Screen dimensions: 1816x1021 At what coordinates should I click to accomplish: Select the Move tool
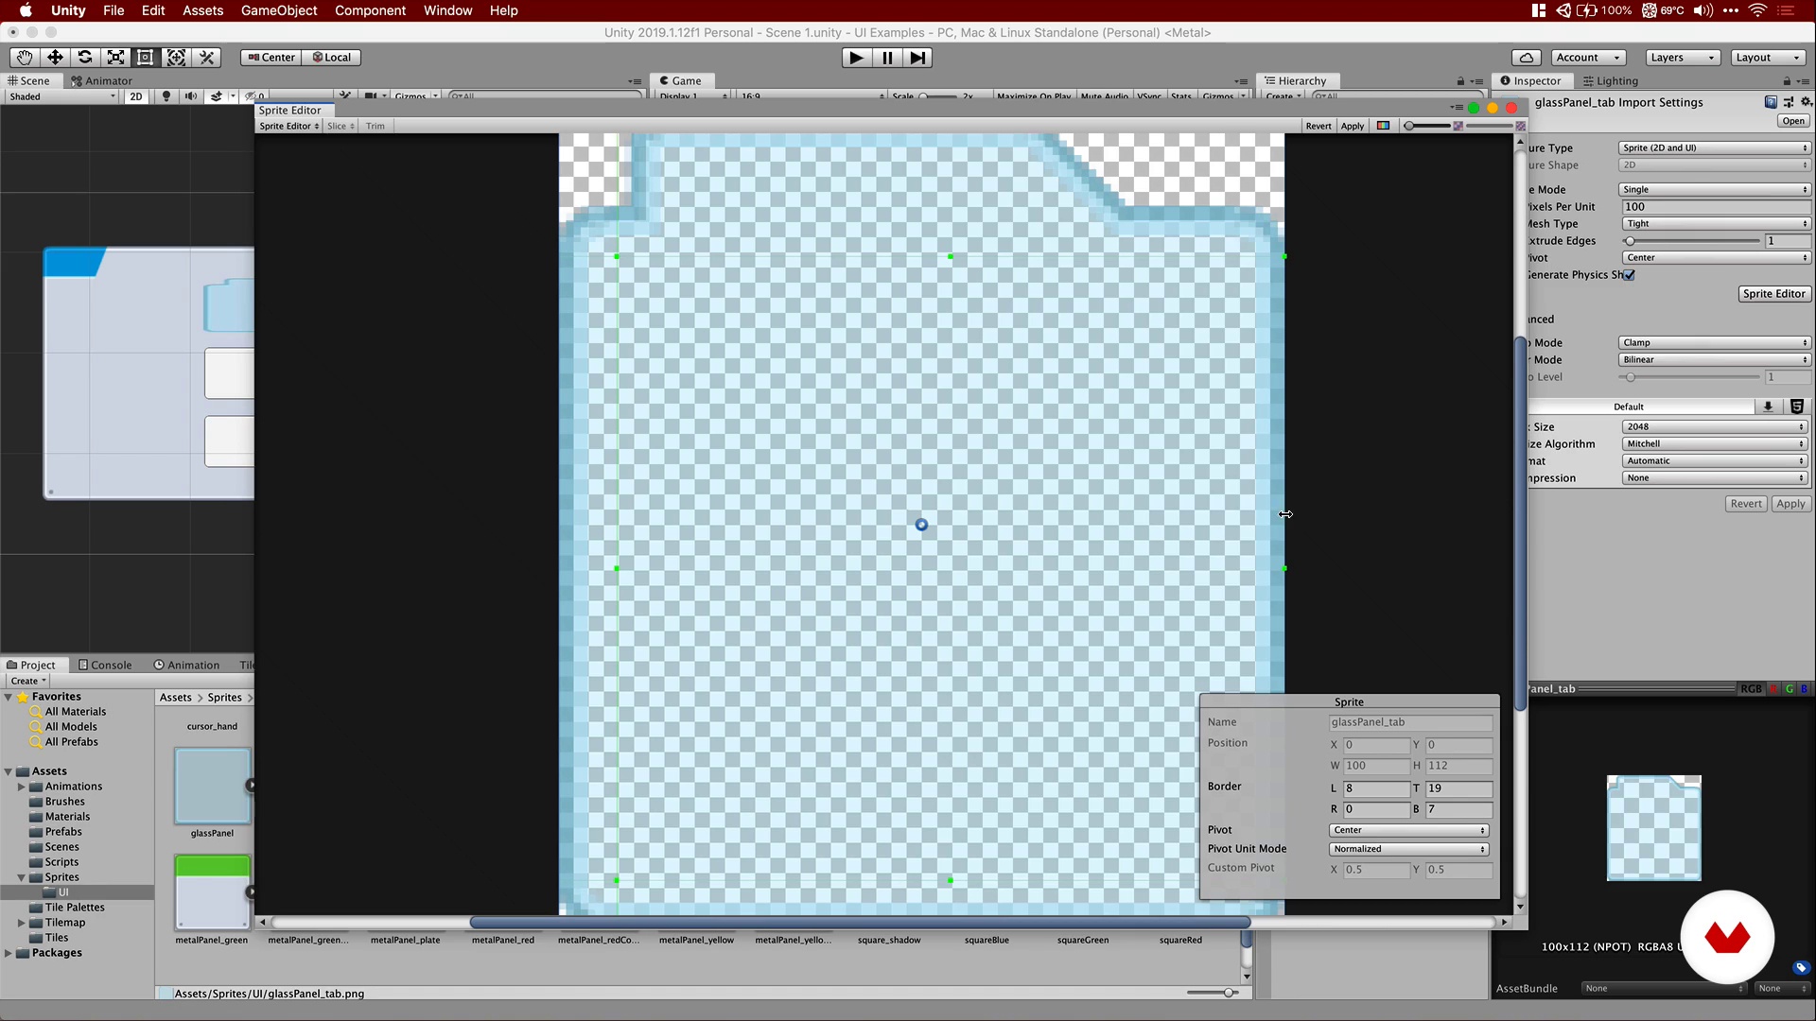[55, 58]
